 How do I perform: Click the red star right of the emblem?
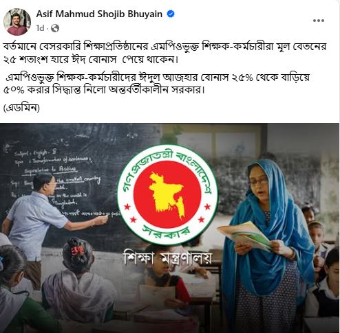pos(207,207)
